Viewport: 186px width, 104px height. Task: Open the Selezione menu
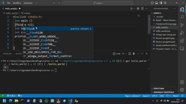[28, 3]
